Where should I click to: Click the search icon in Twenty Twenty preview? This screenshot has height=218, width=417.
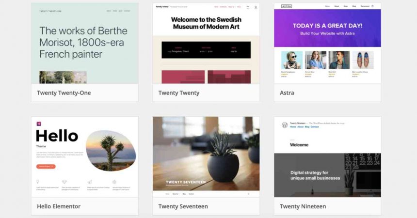tap(256, 7)
